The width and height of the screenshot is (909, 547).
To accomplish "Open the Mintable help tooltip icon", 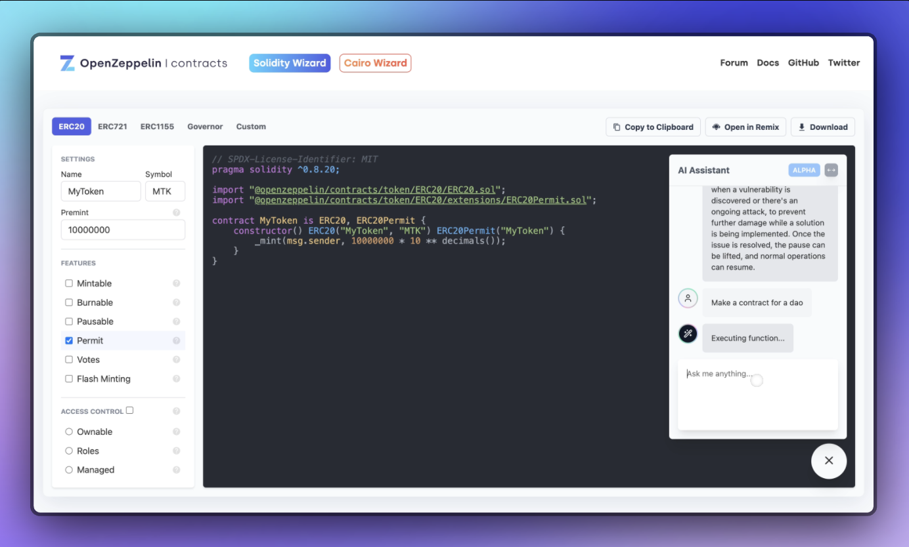I will coord(176,283).
